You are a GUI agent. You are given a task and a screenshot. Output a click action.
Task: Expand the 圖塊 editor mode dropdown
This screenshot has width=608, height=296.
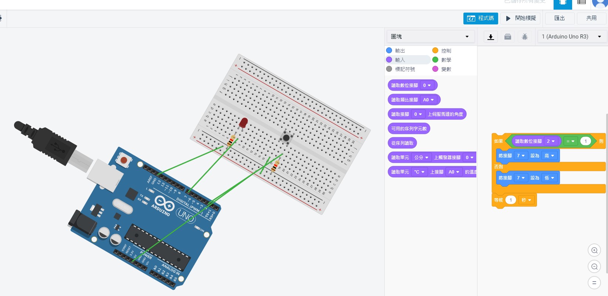point(430,37)
